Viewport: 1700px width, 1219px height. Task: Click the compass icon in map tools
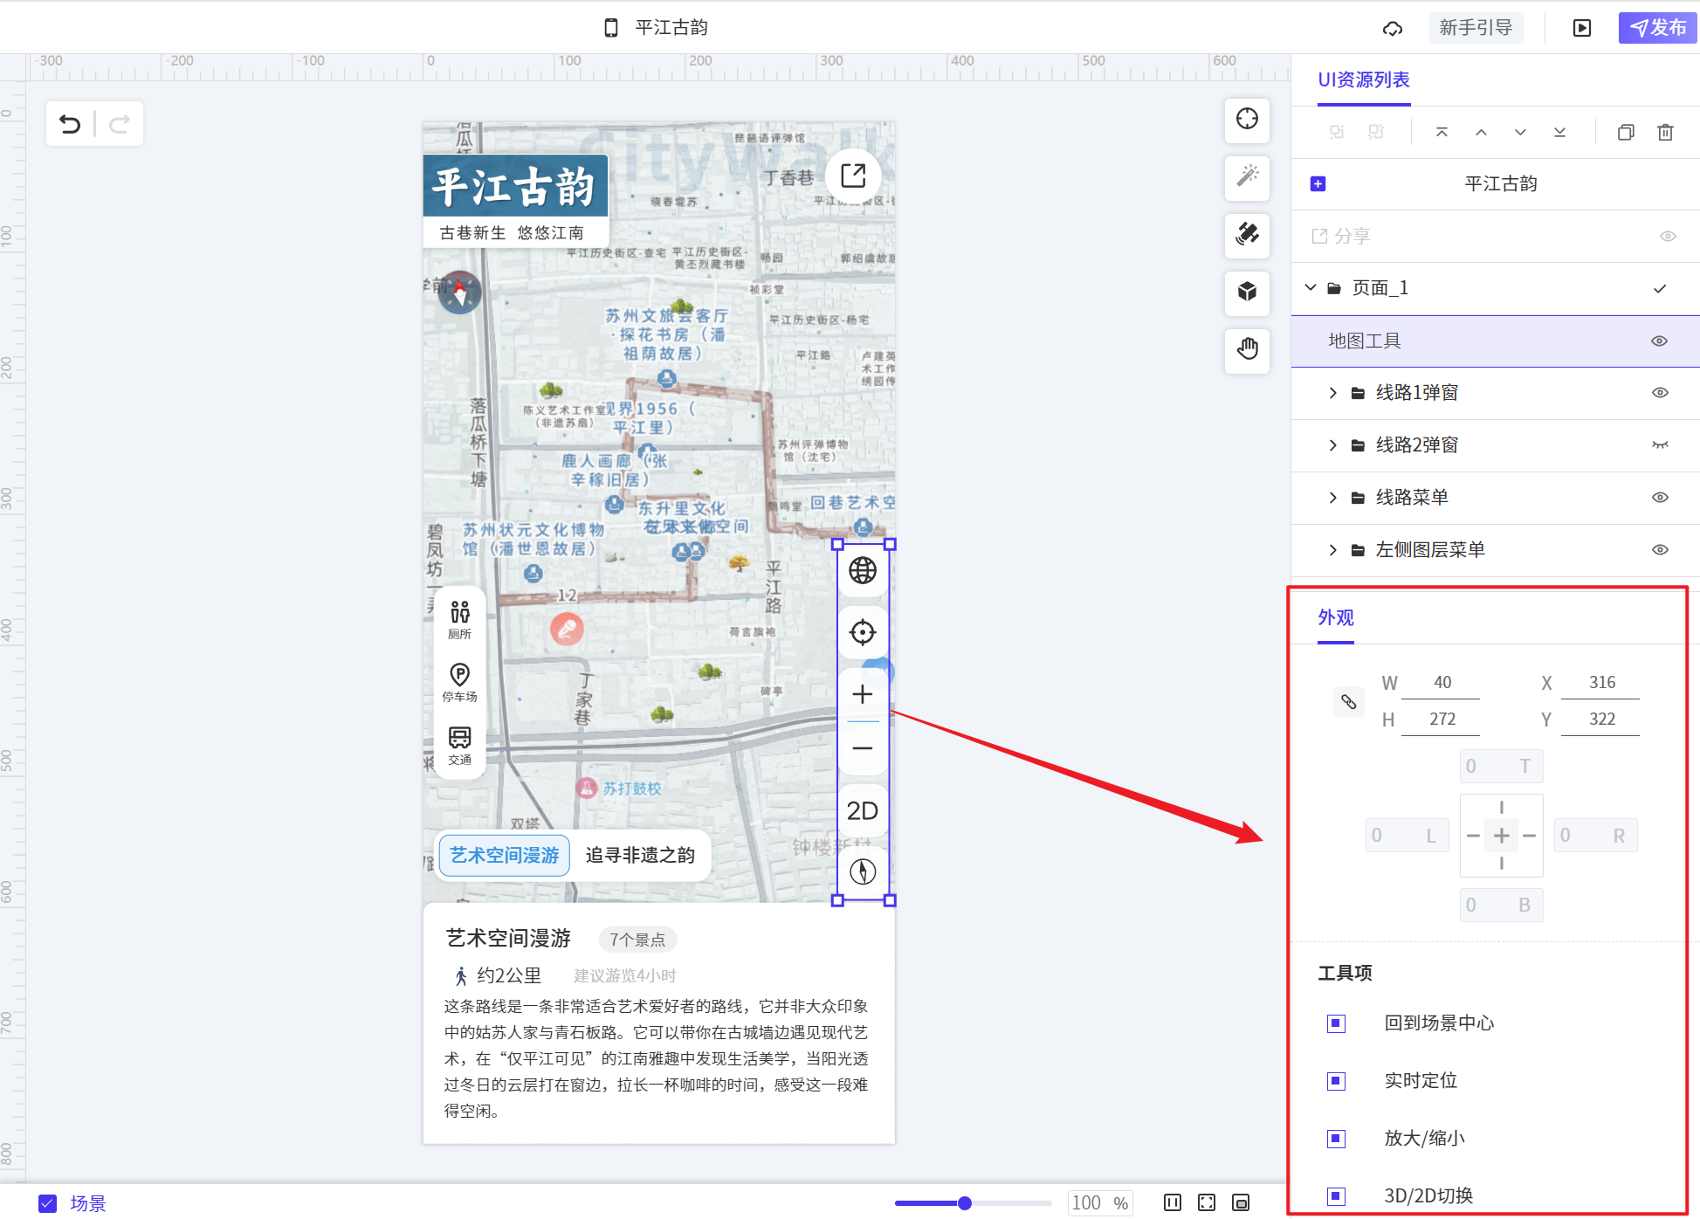pyautogui.click(x=863, y=871)
